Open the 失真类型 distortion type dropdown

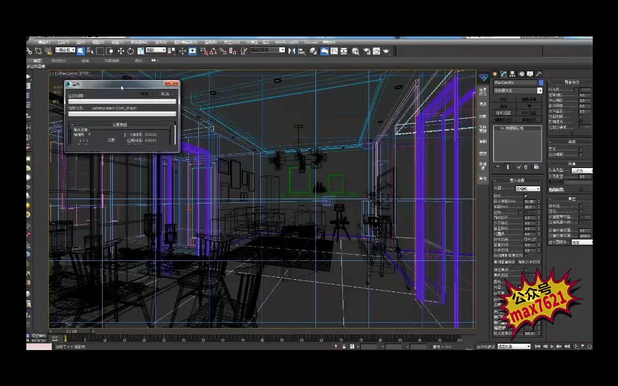pyautogui.click(x=583, y=171)
